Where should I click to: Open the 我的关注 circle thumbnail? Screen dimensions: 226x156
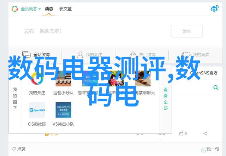coord(37,79)
